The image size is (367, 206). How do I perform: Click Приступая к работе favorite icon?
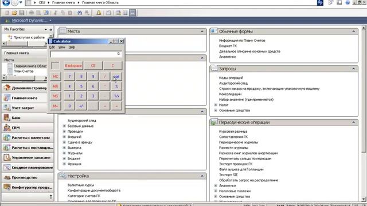[x=10, y=37]
